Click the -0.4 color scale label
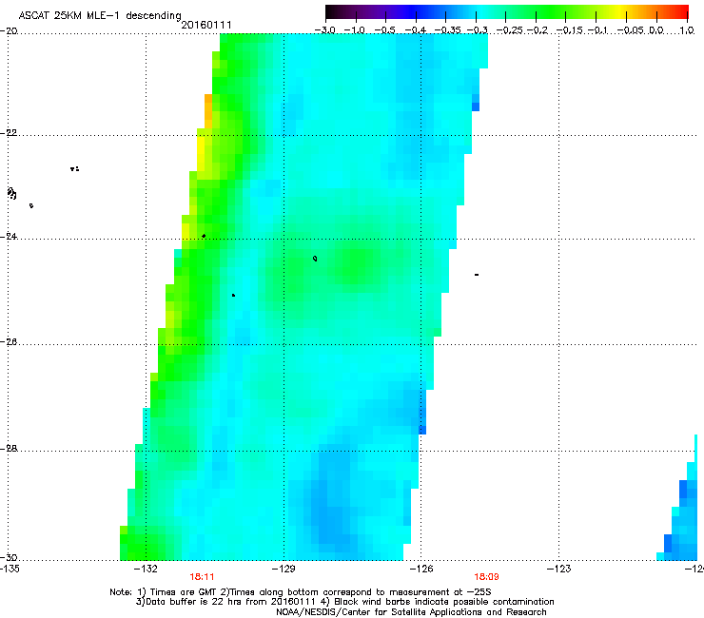This screenshot has height=618, width=704. coord(416,30)
